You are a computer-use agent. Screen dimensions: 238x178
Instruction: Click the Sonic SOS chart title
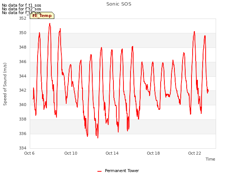[x=119, y=4]
